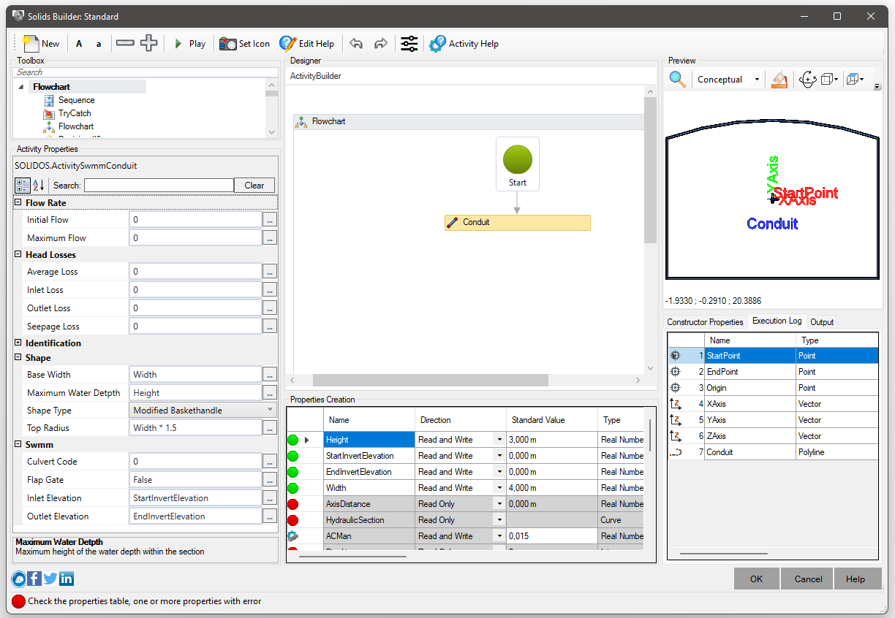The height and width of the screenshot is (618, 895).
Task: Open the Conceptual visual style dropdown
Action: [757, 80]
